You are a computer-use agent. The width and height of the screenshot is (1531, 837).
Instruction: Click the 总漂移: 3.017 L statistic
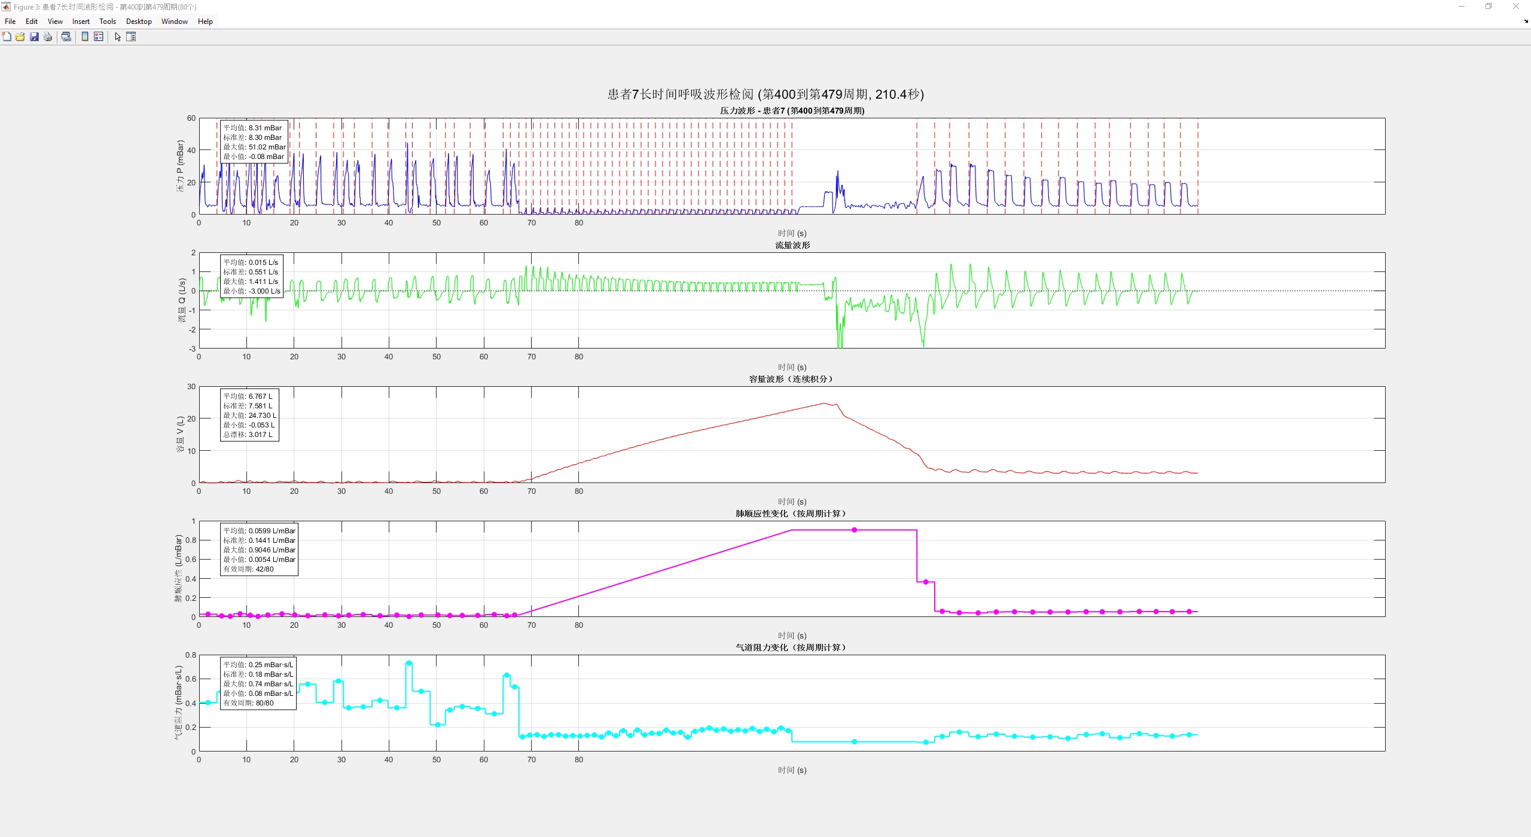pyautogui.click(x=248, y=435)
